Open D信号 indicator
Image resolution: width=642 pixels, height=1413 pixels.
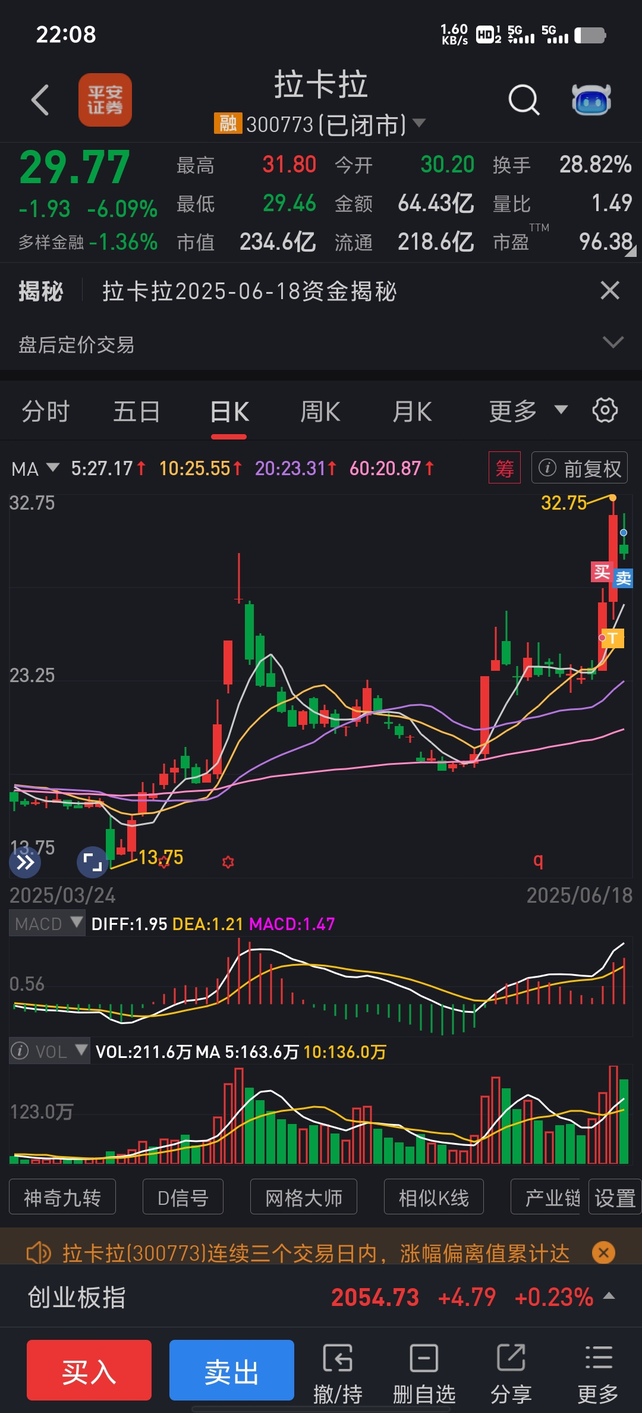point(183,1197)
